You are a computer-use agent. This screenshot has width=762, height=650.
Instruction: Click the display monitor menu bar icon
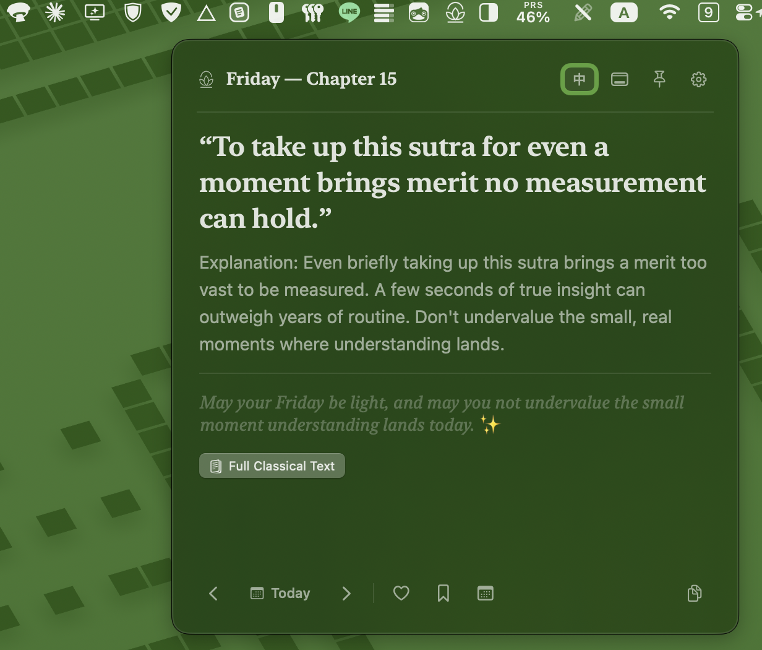(x=95, y=12)
